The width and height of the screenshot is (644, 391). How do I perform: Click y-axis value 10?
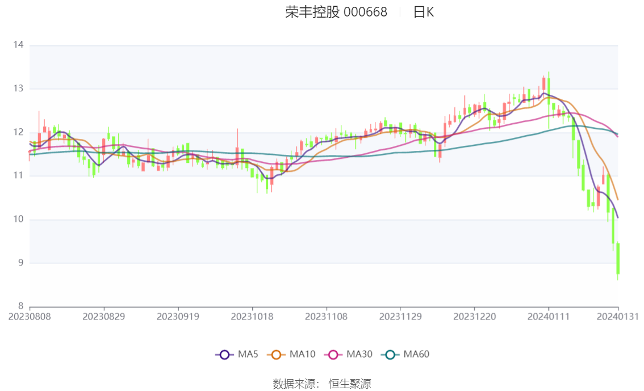coord(18,219)
